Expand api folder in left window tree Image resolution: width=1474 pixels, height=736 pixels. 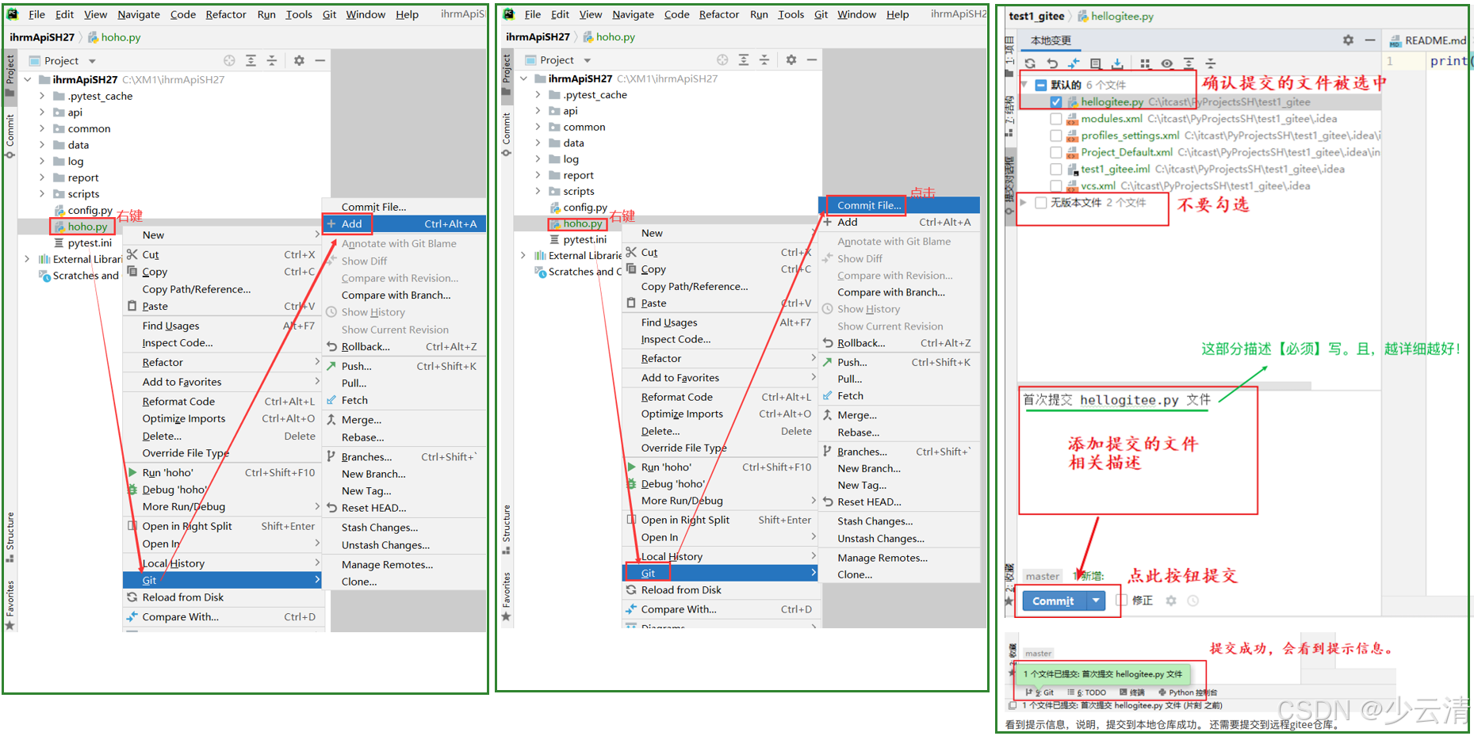coord(42,112)
